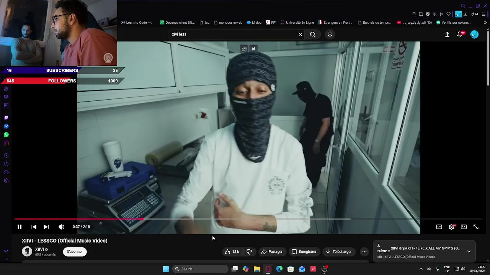Image resolution: width=490 pixels, height=275 pixels.
Task: Start voice search with the microphone icon
Action: (330, 34)
